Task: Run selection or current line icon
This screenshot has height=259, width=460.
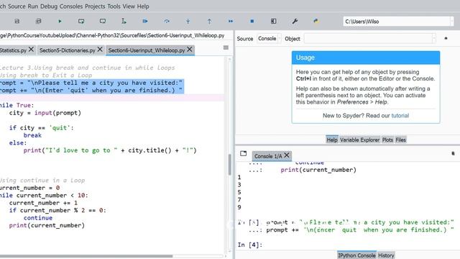Action: pos(124,21)
